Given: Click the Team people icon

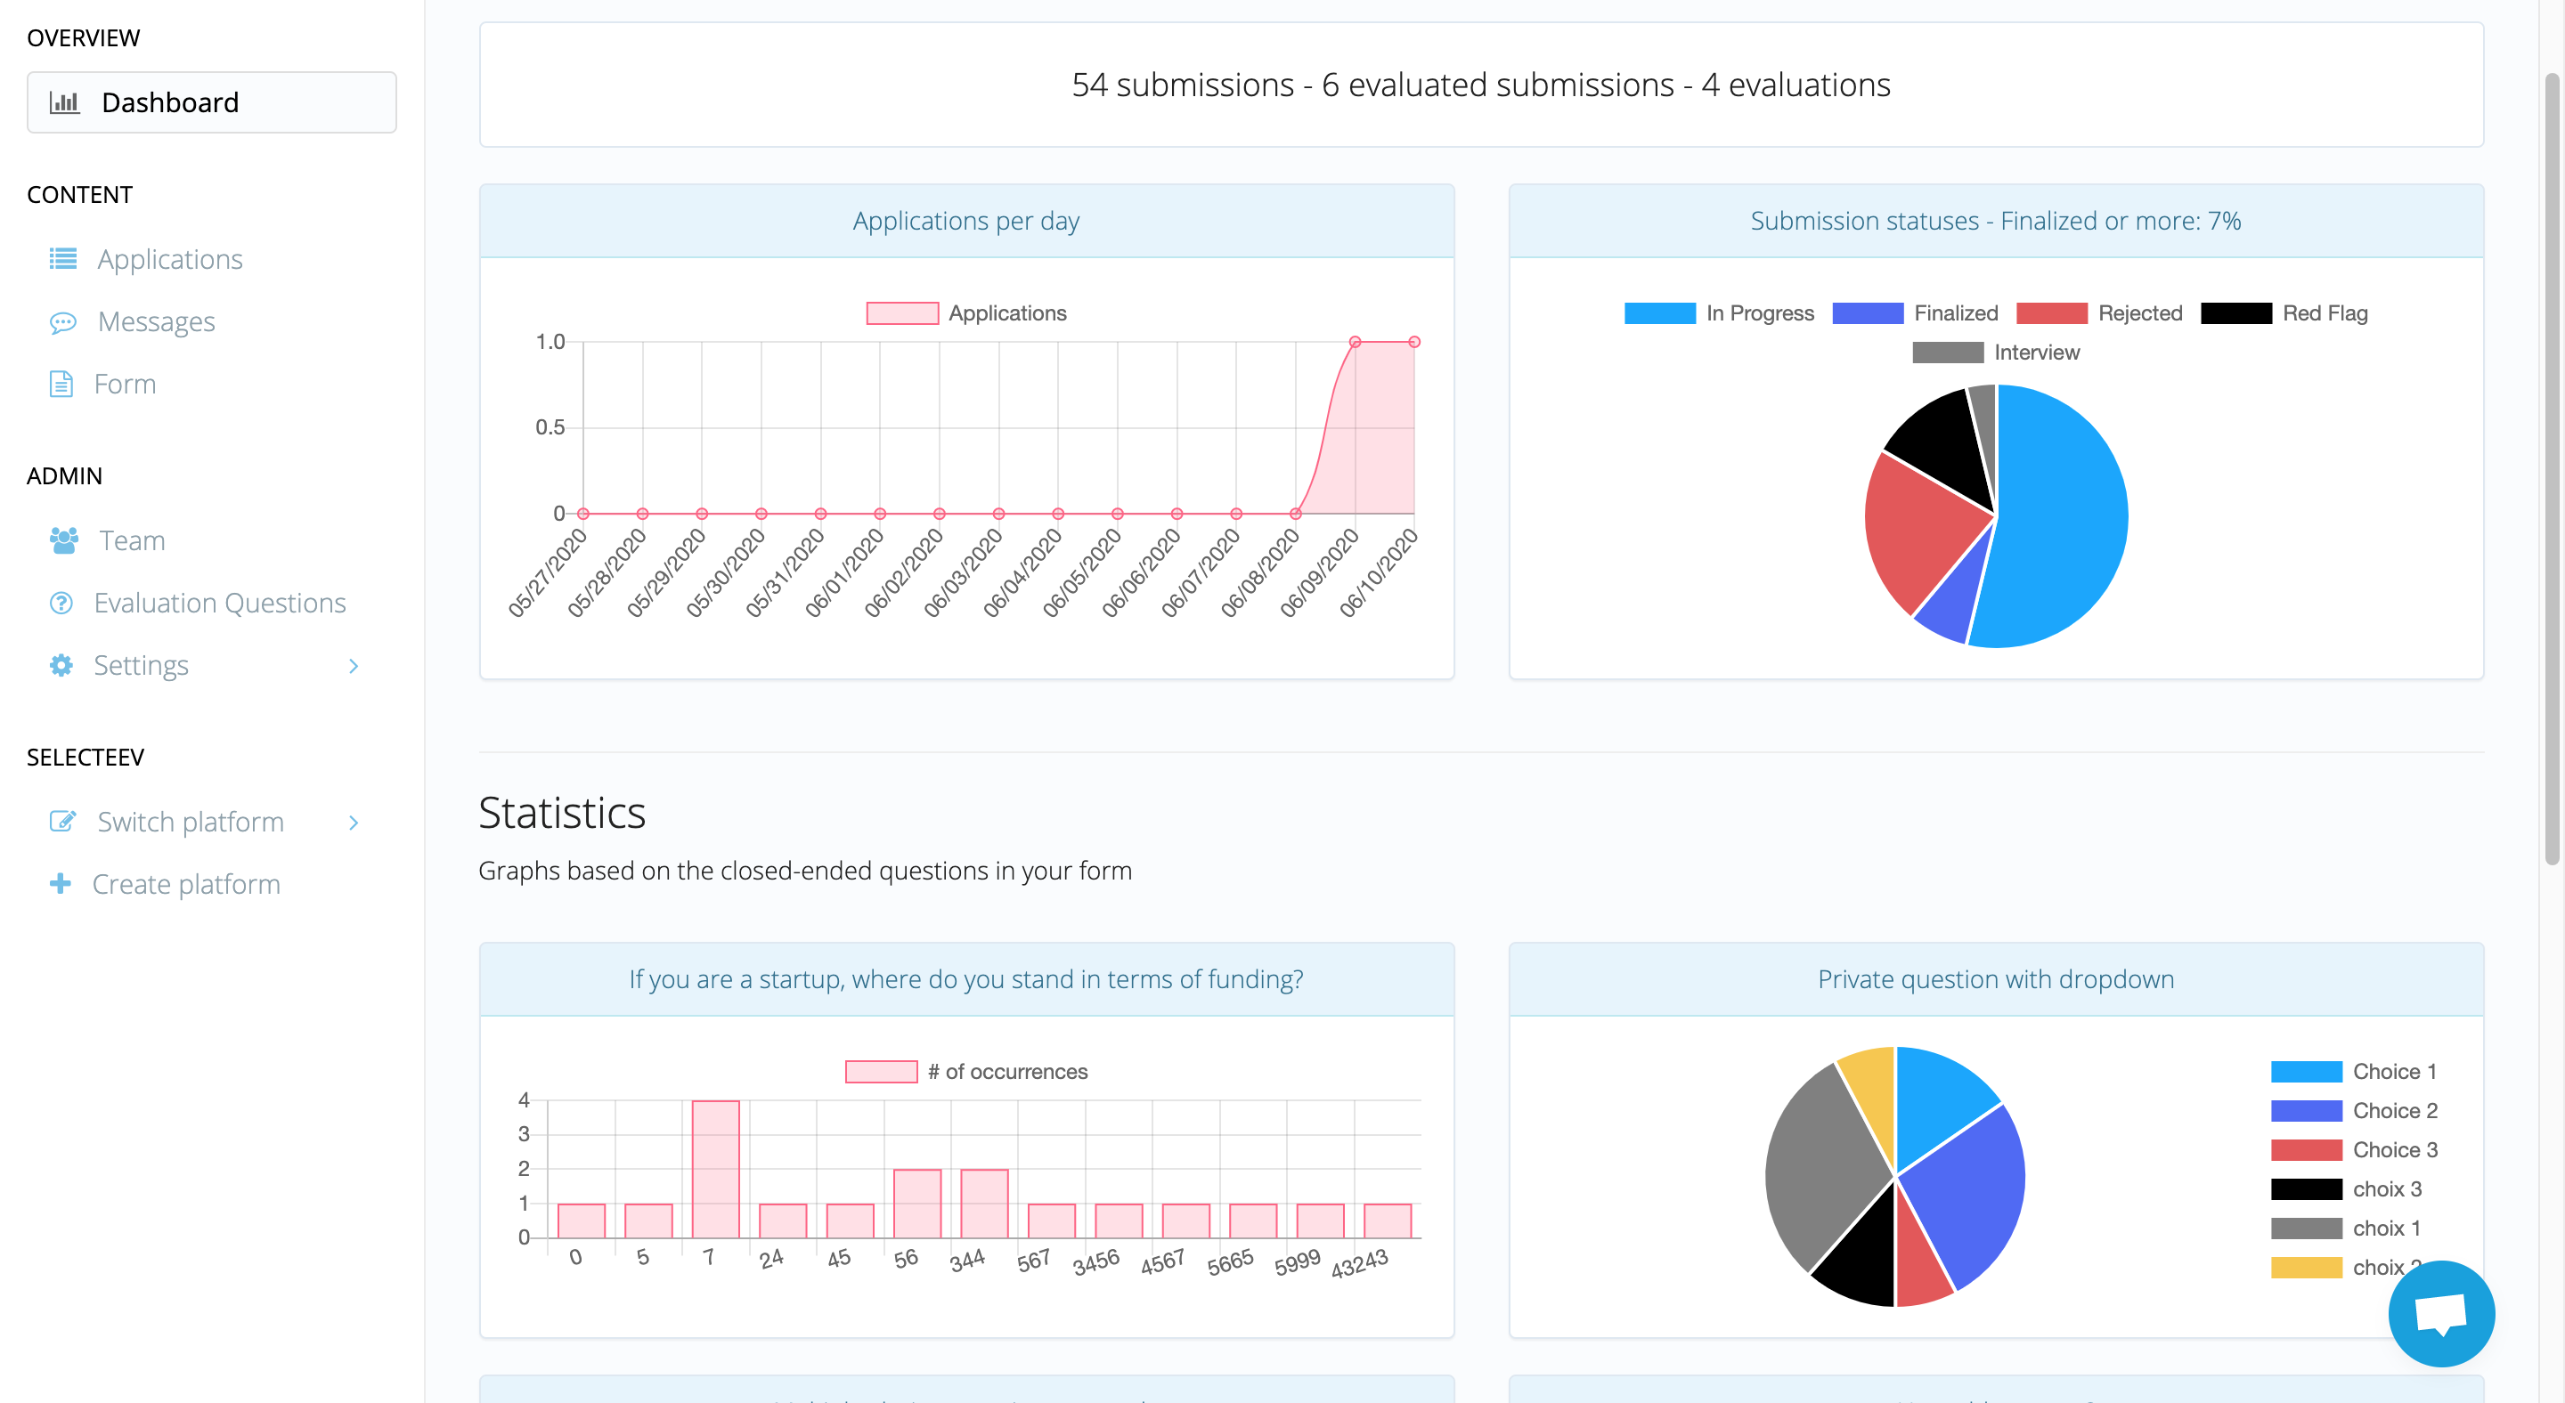Looking at the screenshot, I should (x=64, y=540).
